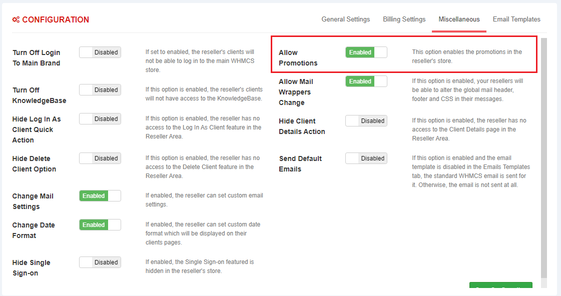Viewport: 561px width, 296px height.
Task: Toggle the Turn Off KnowledgeBase switch
Action: point(100,89)
